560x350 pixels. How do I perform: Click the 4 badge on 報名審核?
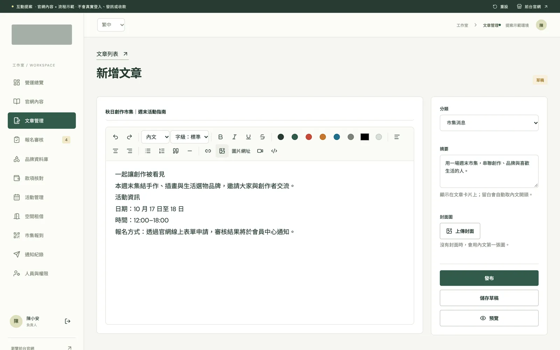pos(66,140)
